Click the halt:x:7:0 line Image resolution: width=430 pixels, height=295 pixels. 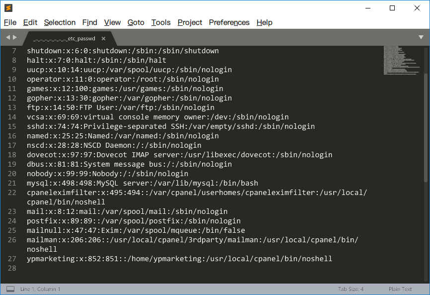(96, 60)
